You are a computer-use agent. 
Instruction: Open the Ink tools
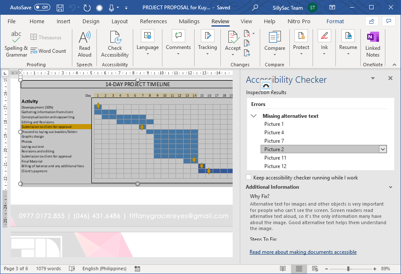324,41
